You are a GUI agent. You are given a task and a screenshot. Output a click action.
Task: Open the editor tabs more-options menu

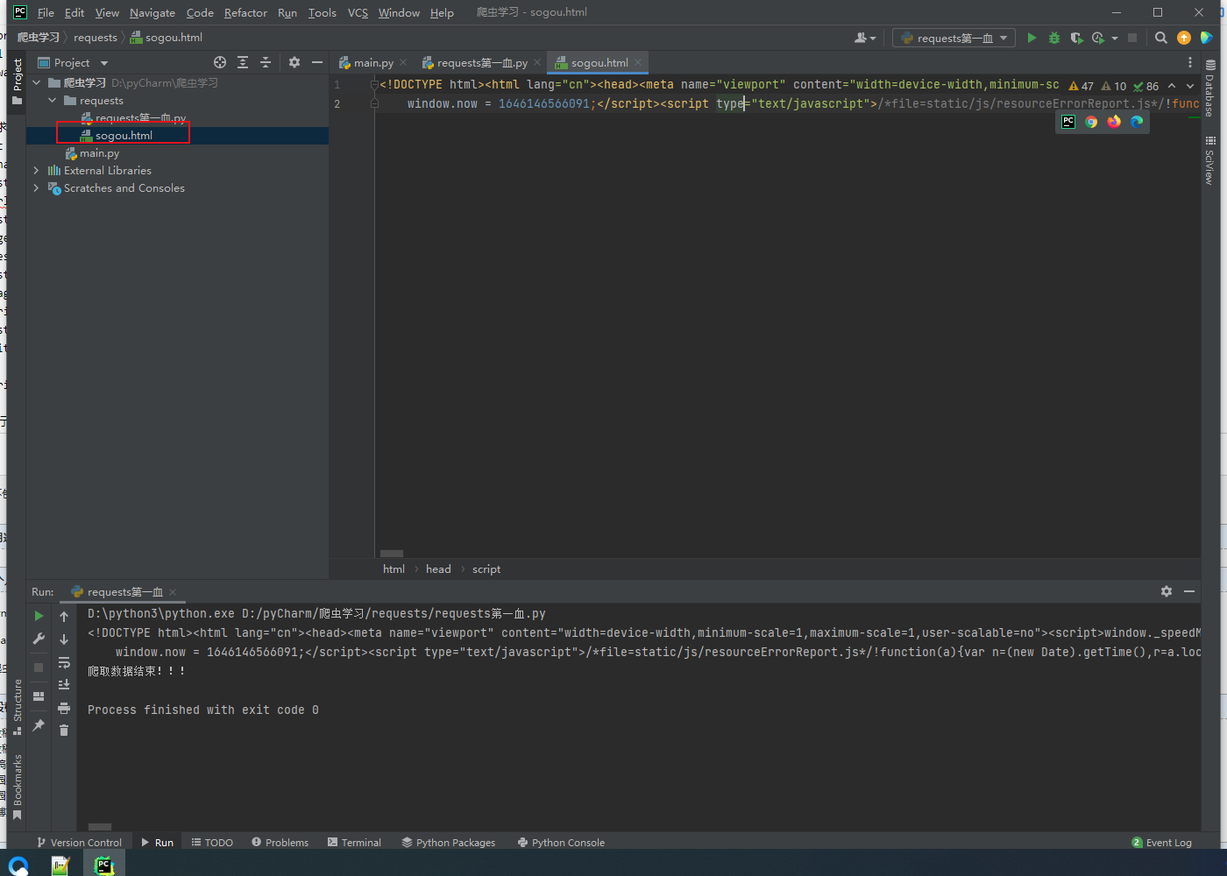[1189, 62]
